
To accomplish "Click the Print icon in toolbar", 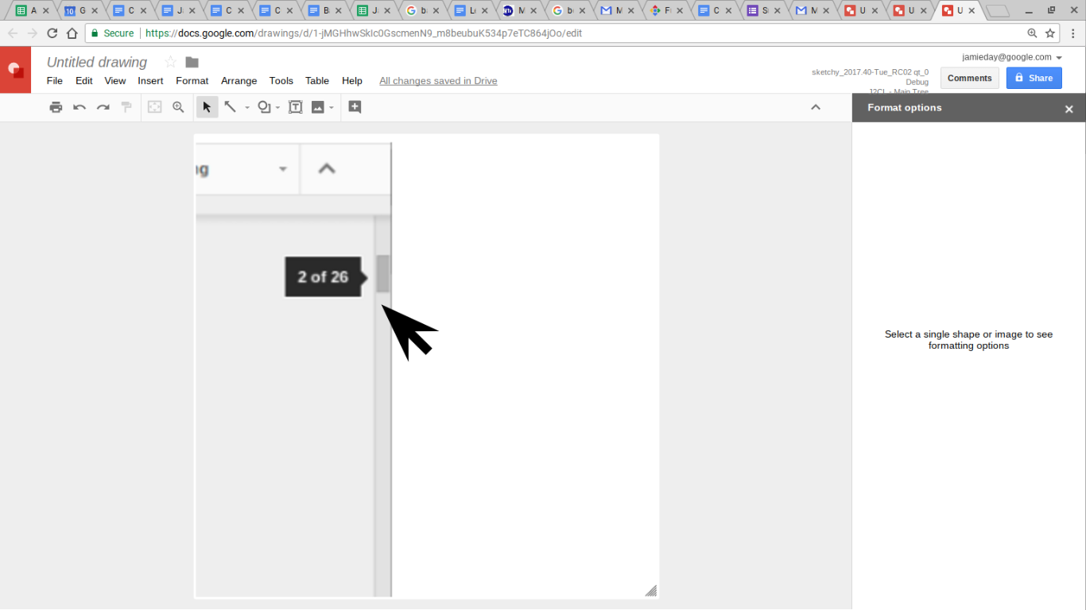I will pyautogui.click(x=56, y=107).
